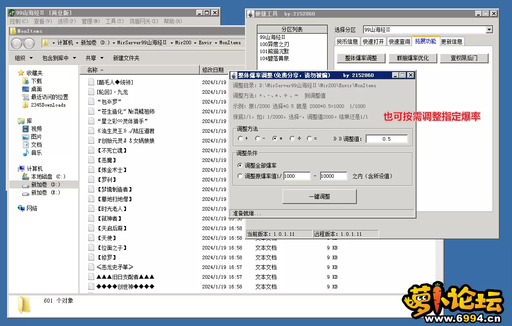Click the lower bound field showing 1000

point(297,176)
